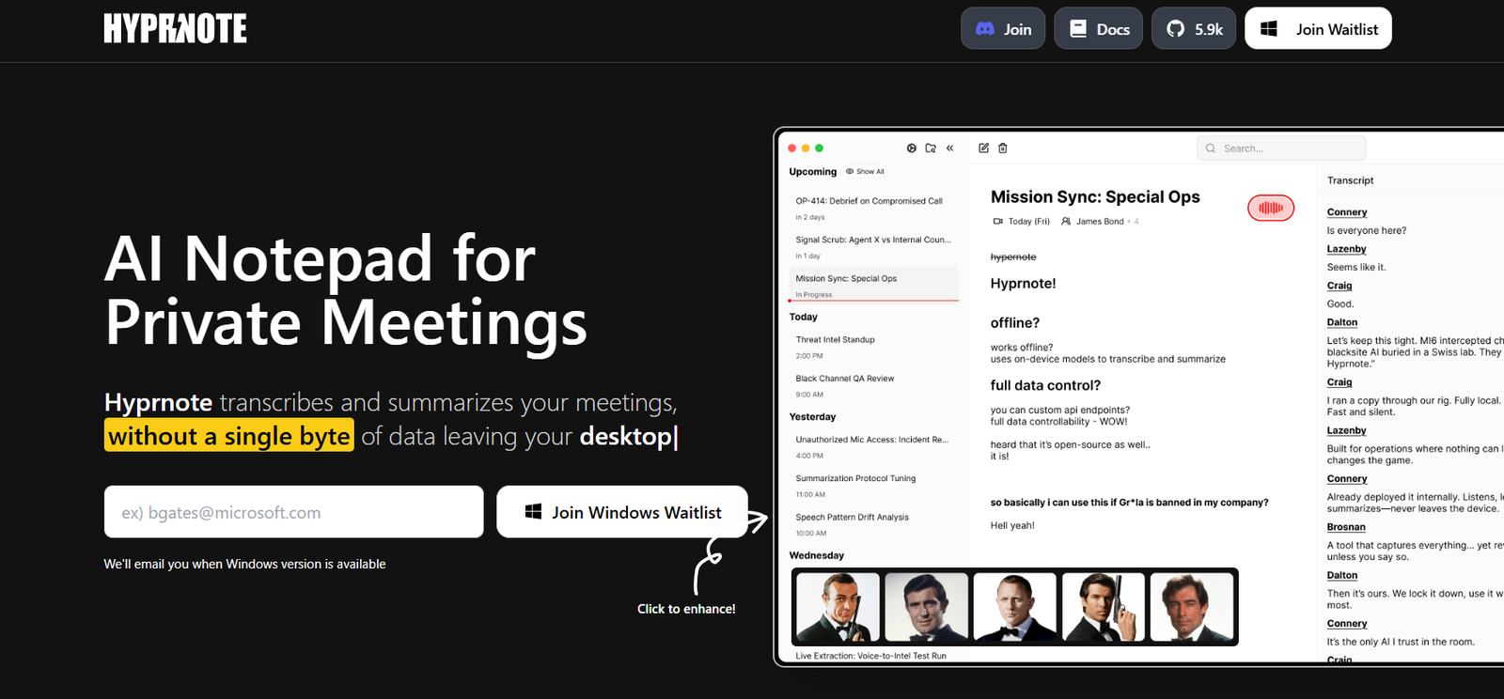Click the red audio waveform recording button
Viewport: 1504px width, 699px height.
[1270, 208]
